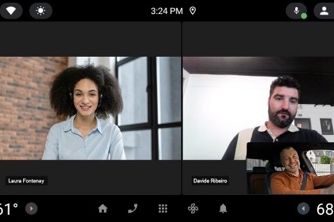Click the Davide Ribeiro name label
This screenshot has height=222, width=334.
click(210, 181)
